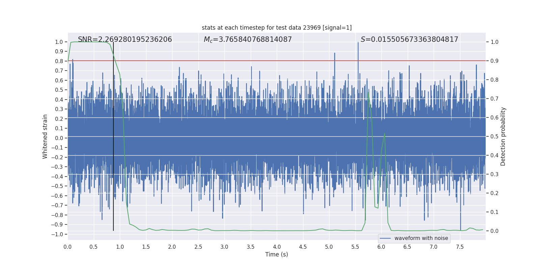This screenshot has height=270, width=540.
Task: Click the "Detection probability" right axis label
Action: 503,136
